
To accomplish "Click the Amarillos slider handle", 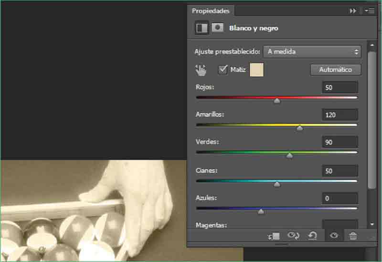I will [299, 128].
